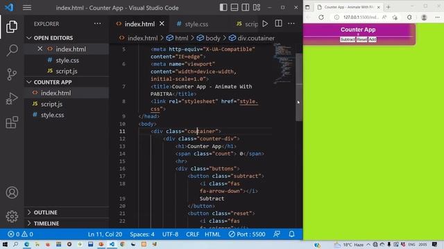Open style.css in Counter App folder

(x=52, y=116)
